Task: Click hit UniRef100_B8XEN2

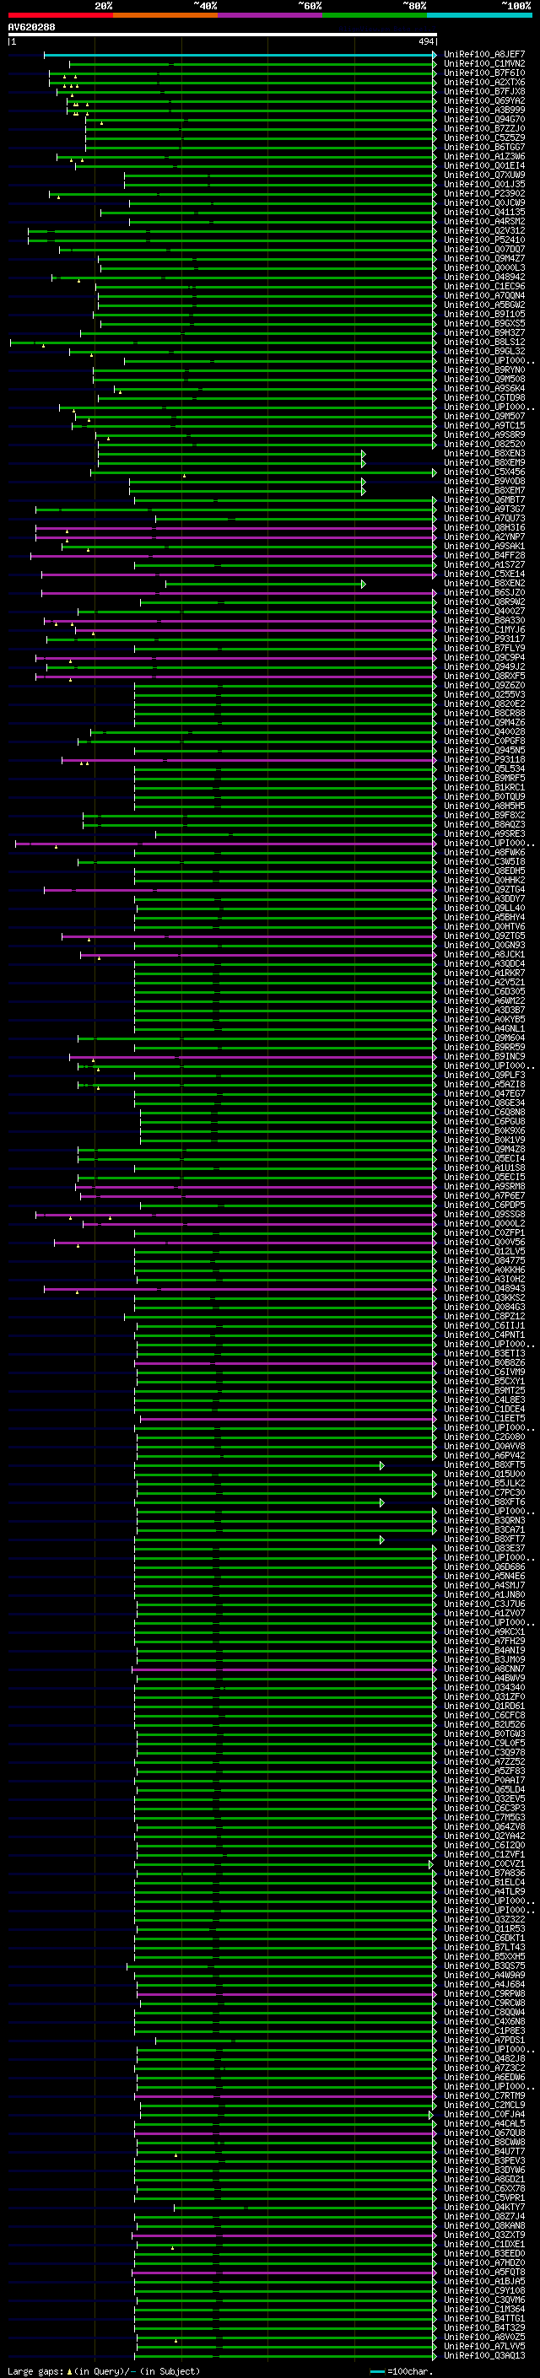Action: 484,584
